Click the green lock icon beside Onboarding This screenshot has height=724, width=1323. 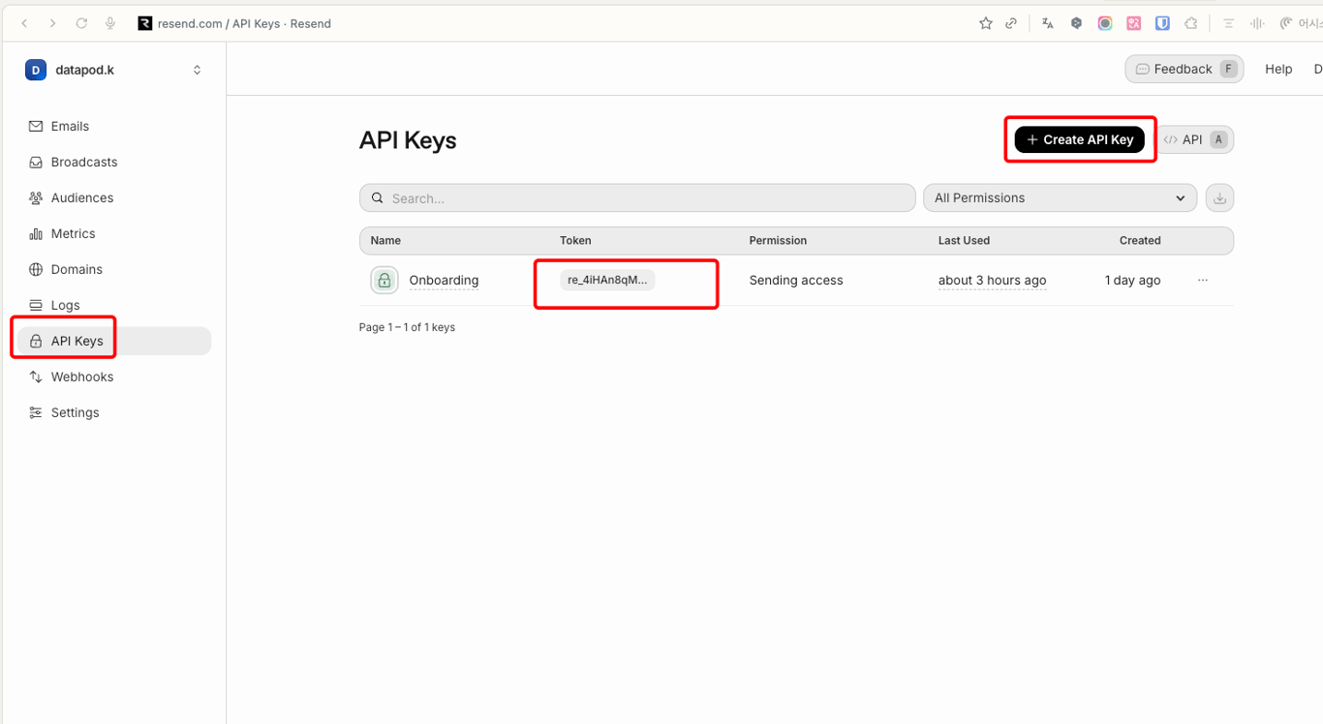(385, 281)
